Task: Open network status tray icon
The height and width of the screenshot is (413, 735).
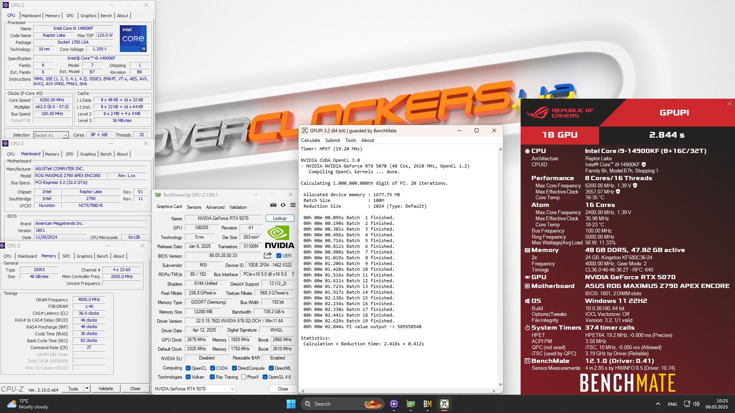Action: 687,404
